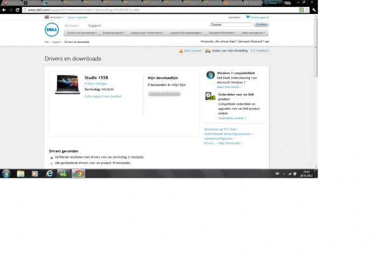Open Internet Explorer from the taskbar
The height and width of the screenshot is (253, 377).
tap(50, 174)
